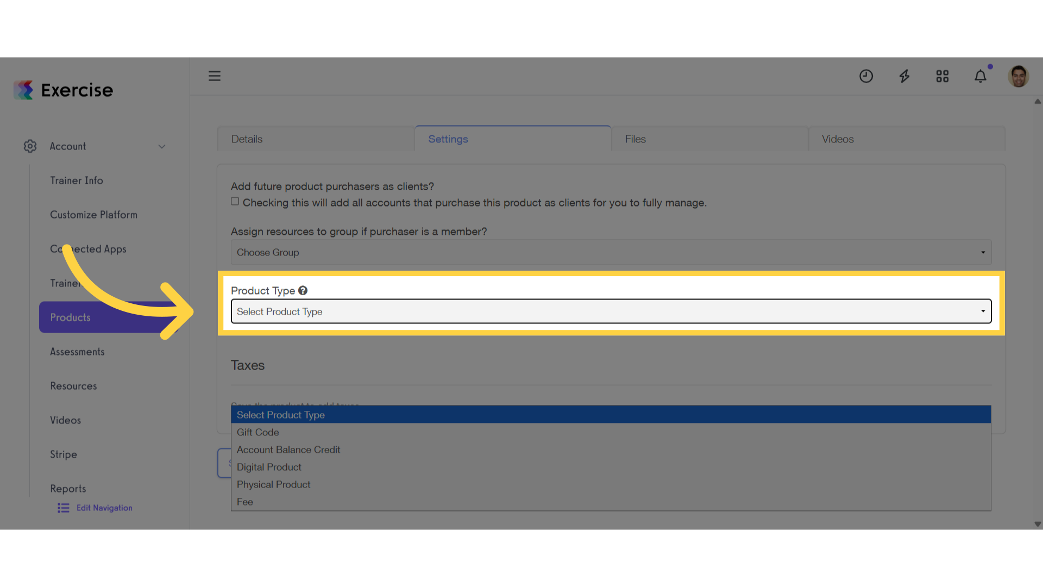The width and height of the screenshot is (1043, 587).
Task: Open the Select Product Type dropdown
Action: (x=611, y=311)
